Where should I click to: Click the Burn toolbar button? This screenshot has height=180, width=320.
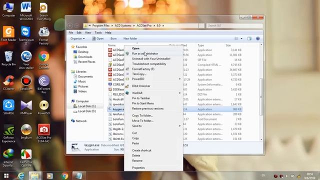(113, 38)
